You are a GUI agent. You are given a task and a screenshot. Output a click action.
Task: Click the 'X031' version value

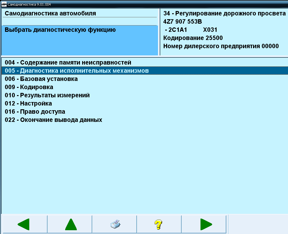click(210, 30)
